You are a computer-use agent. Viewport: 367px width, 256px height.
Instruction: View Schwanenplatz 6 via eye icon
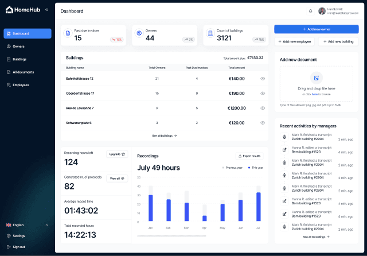click(x=263, y=123)
